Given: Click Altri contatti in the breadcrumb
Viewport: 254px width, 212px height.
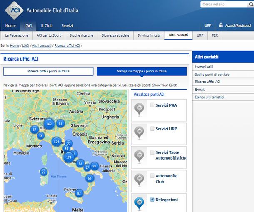Looking at the screenshot, I should click(42, 45).
